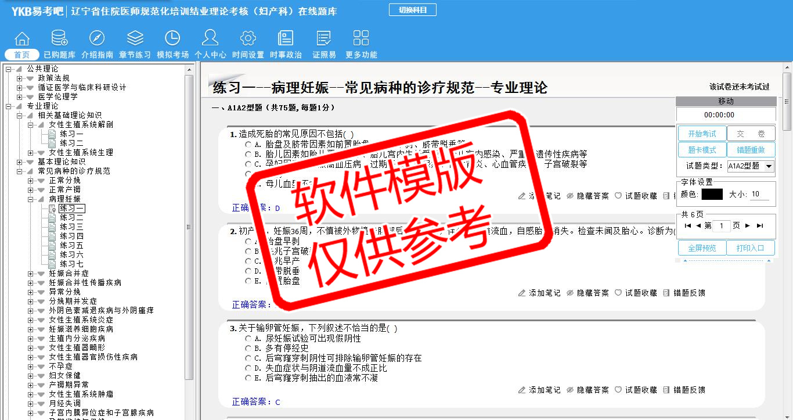Select option A for question 3
793x420 pixels.
(x=248, y=339)
